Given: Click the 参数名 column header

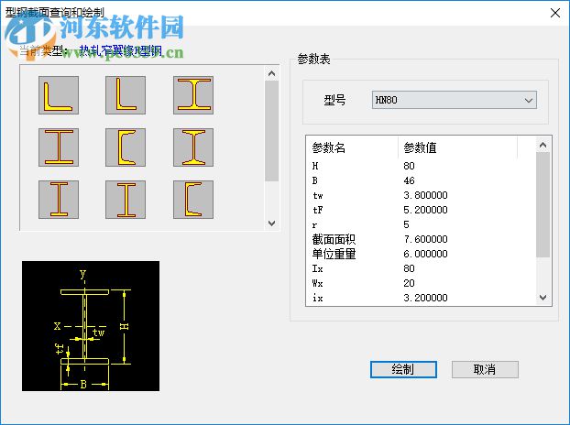Looking at the screenshot, I should pyautogui.click(x=352, y=147).
